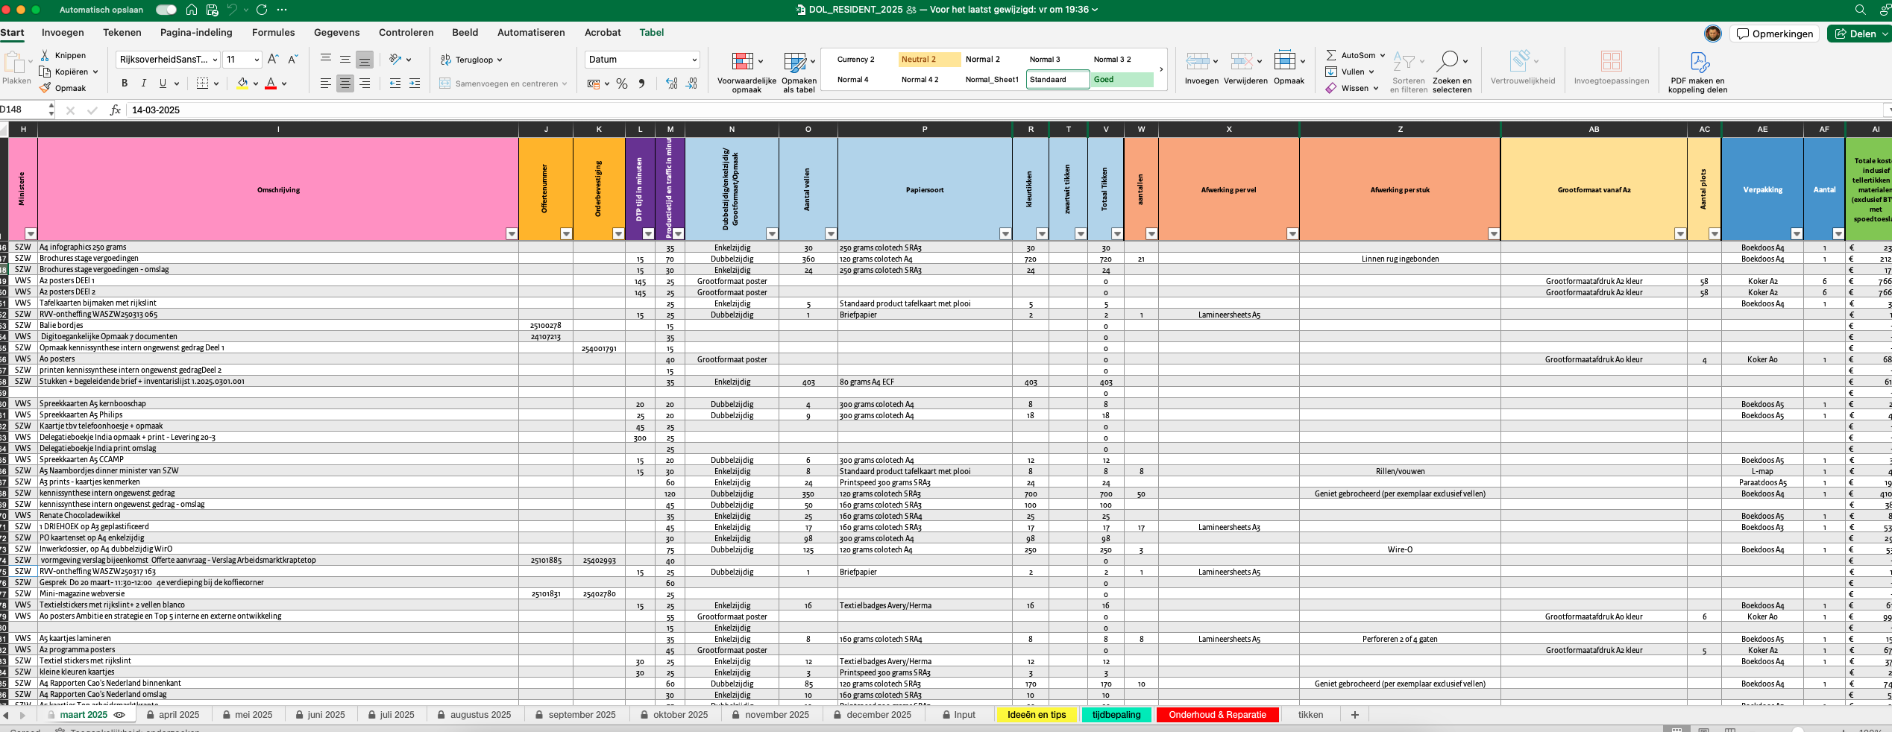Viewport: 1892px width, 732px height.
Task: Toggle Automatisch opslaan switch
Action: [x=166, y=10]
